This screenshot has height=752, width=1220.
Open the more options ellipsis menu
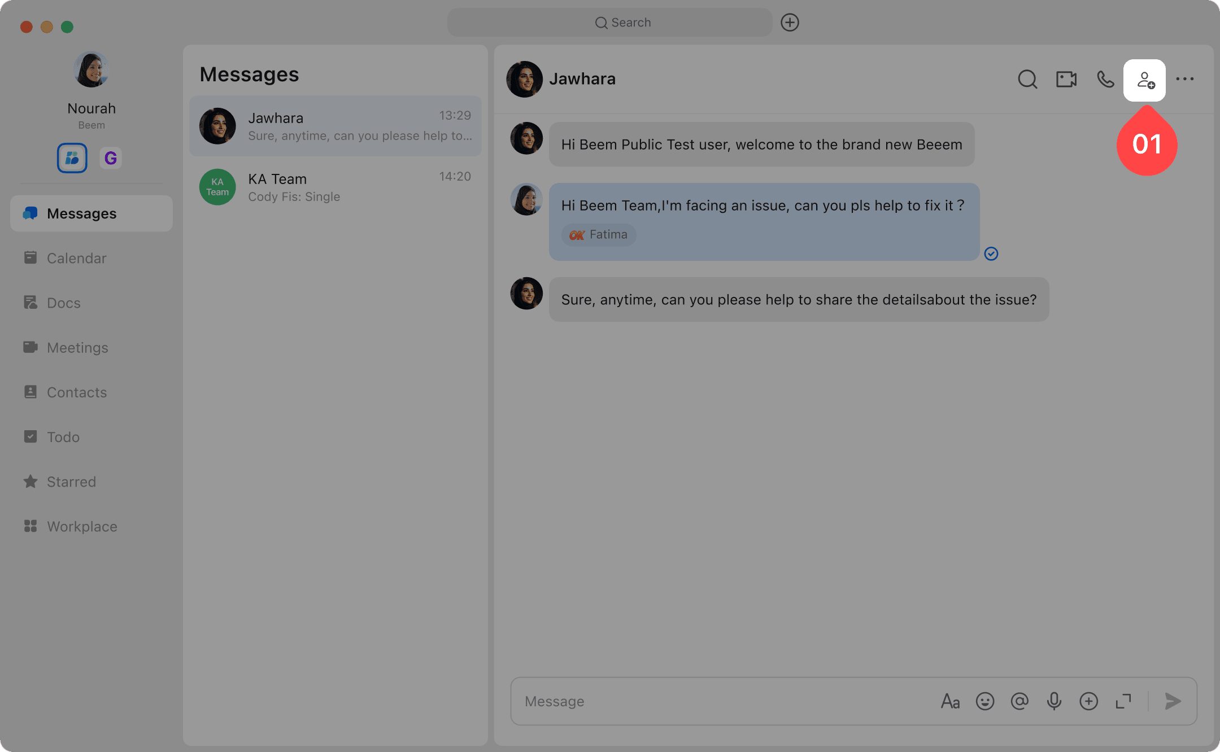tap(1185, 79)
